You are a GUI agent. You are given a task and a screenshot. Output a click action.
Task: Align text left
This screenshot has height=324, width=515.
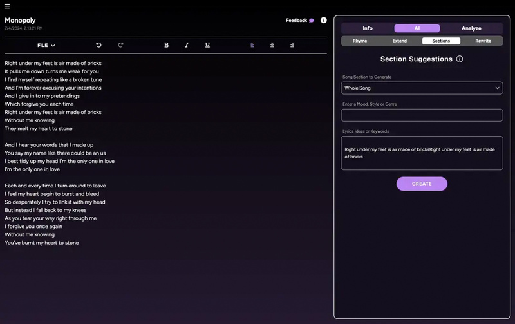point(252,45)
